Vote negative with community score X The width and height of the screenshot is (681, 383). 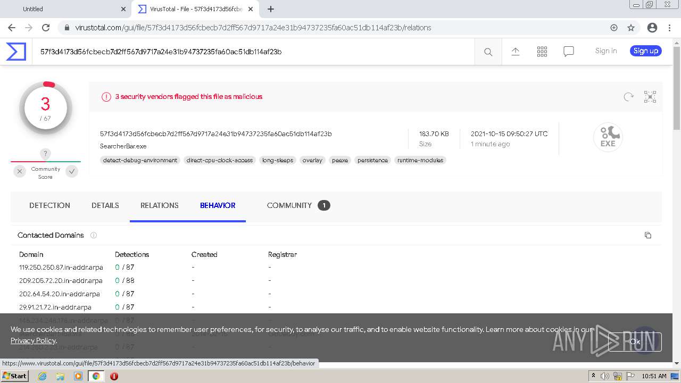point(20,171)
